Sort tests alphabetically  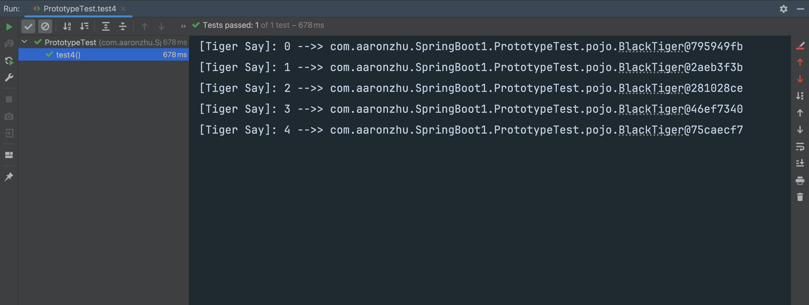click(x=67, y=26)
